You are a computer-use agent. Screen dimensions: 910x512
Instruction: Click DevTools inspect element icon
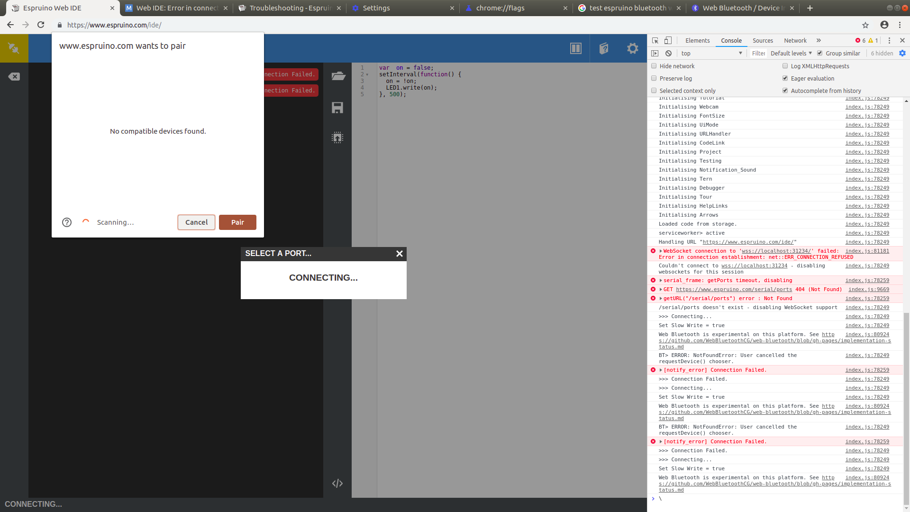(655, 41)
